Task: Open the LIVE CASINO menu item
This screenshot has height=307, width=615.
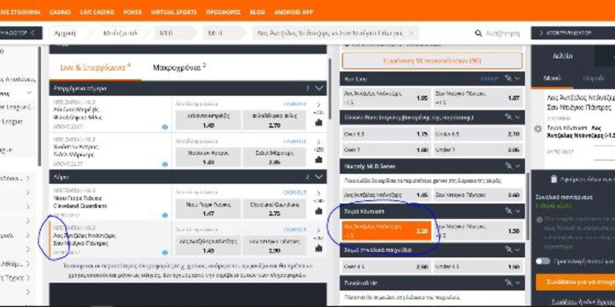Action: [x=97, y=12]
